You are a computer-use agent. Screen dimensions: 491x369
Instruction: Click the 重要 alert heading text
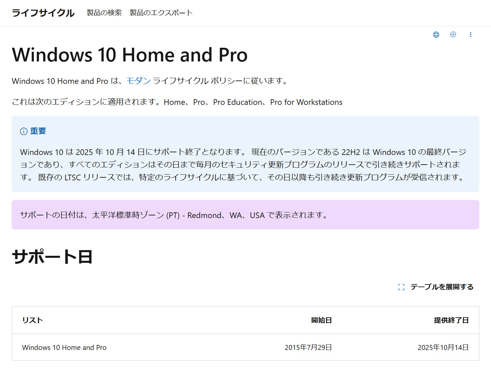38,131
